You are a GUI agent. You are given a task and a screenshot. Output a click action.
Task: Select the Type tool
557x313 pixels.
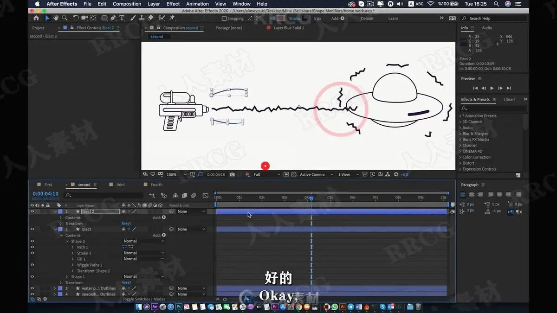(122, 18)
